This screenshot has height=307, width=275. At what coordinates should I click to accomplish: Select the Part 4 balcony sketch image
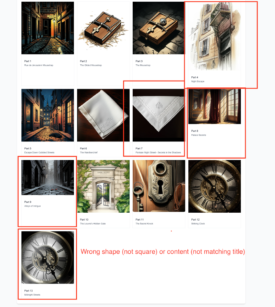tap(214, 36)
